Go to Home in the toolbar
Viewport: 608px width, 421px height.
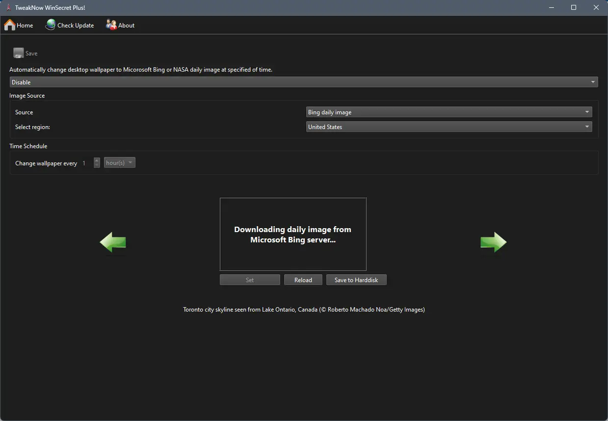click(x=19, y=25)
